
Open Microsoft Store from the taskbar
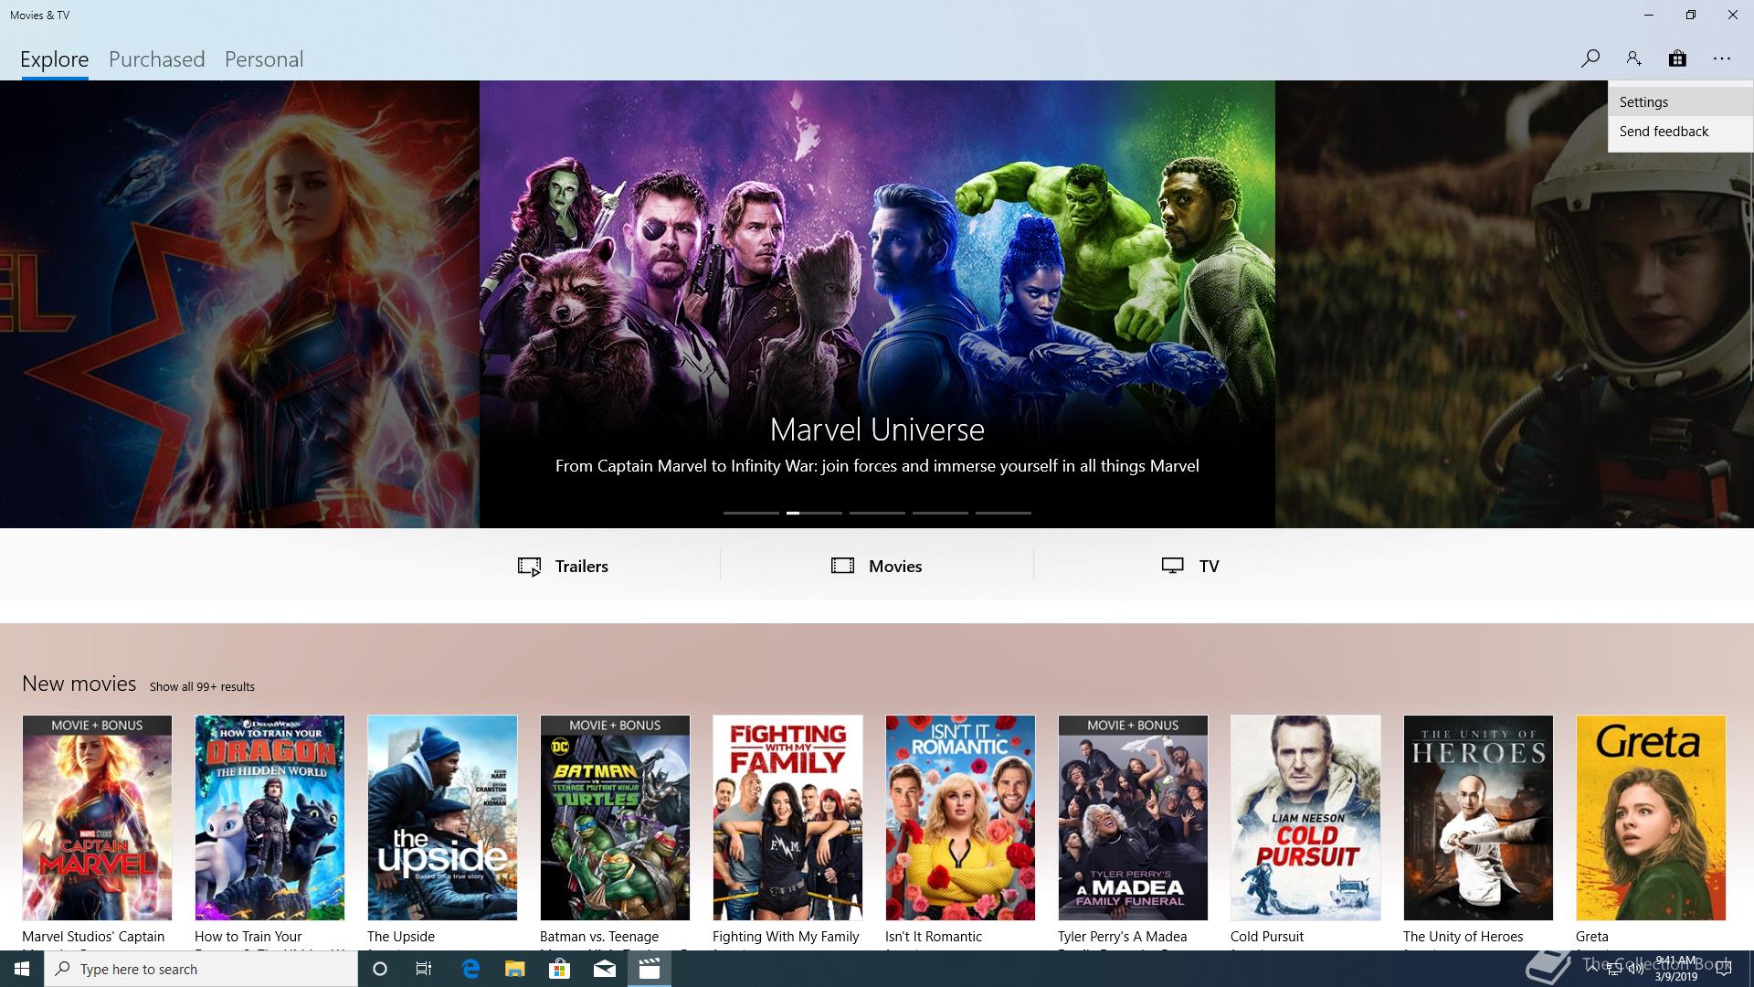[x=560, y=969]
